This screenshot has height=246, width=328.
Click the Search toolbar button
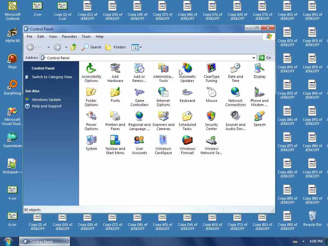[x=91, y=47]
